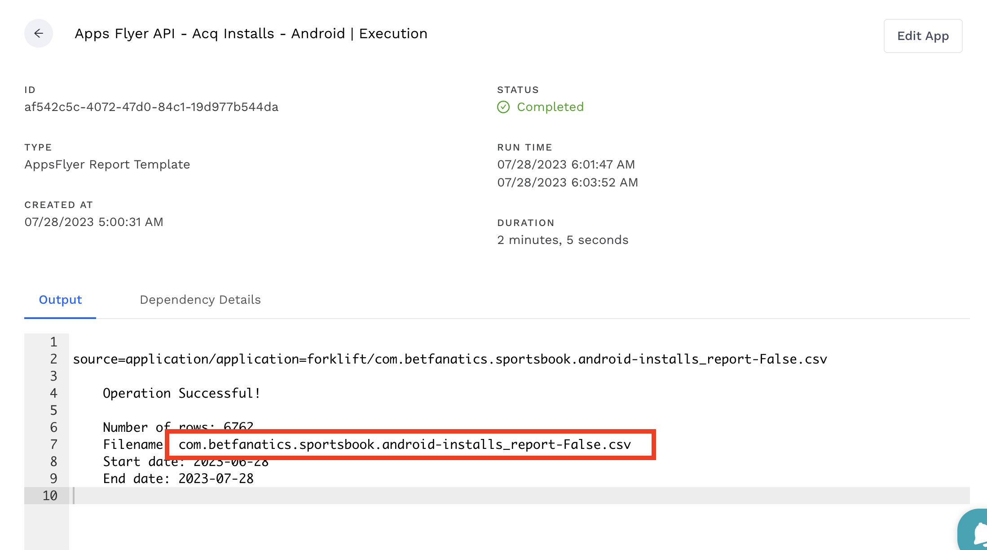Click the End date output line
This screenshot has width=987, height=550.
pos(178,479)
